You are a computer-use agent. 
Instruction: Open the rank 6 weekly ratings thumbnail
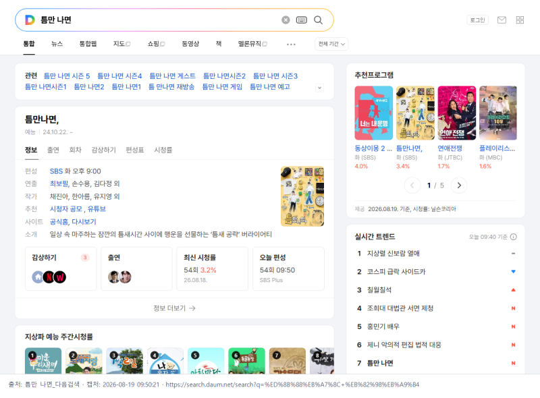tap(246, 361)
